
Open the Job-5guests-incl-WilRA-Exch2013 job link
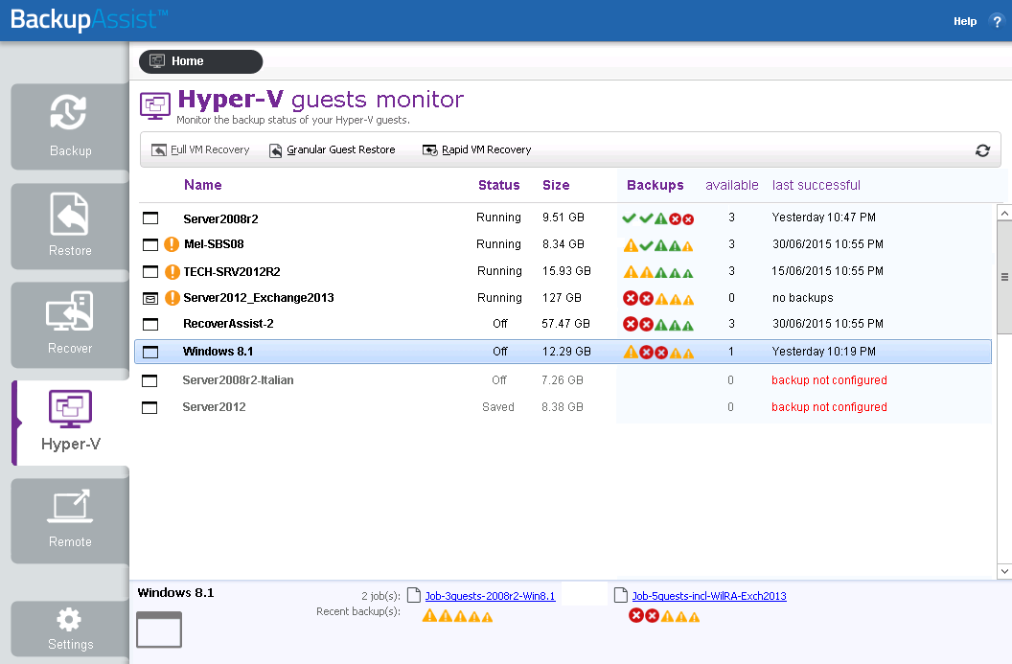pos(709,596)
